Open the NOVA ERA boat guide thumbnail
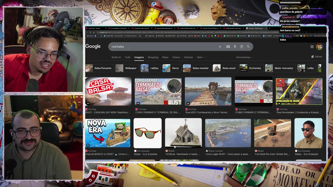This screenshot has width=333, height=187. (x=108, y=133)
